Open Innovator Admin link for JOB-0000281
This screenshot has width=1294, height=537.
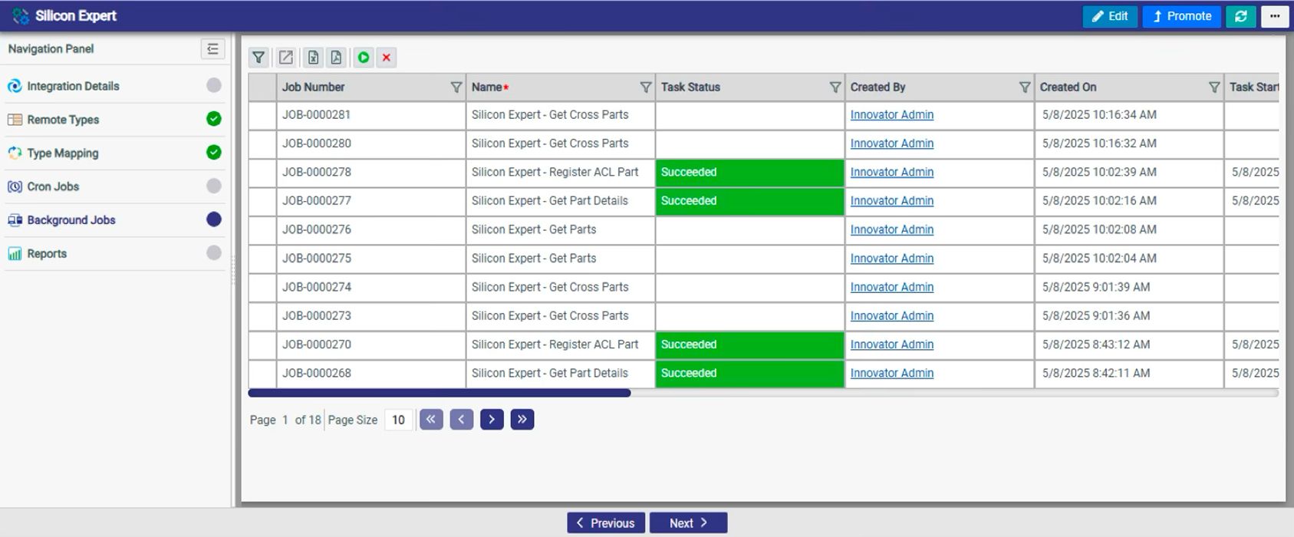point(892,115)
